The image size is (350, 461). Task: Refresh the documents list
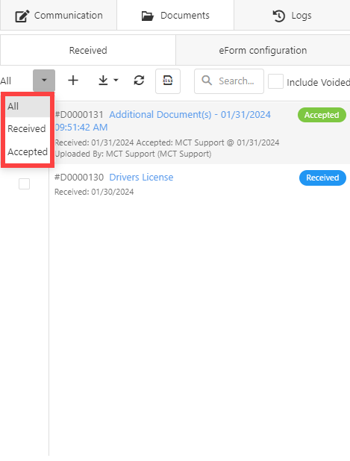pyautogui.click(x=139, y=81)
